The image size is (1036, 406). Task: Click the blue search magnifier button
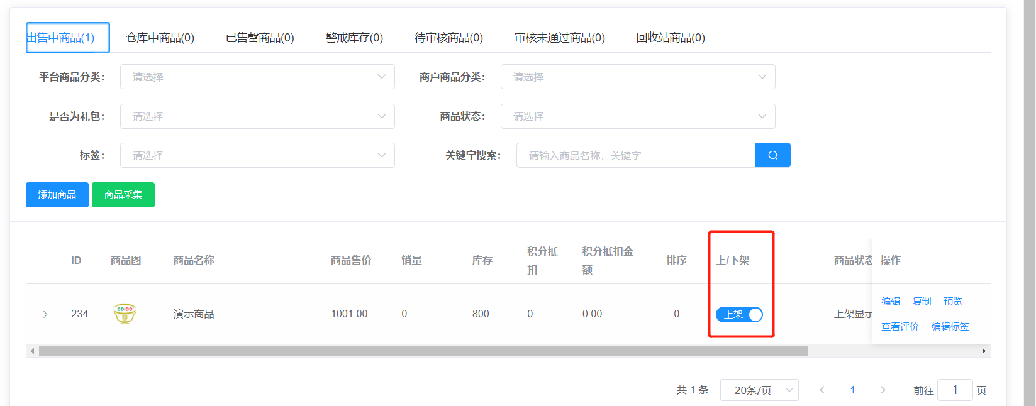772,155
